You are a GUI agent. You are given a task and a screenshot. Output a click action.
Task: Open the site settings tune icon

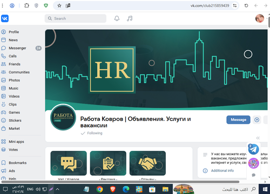235,5
